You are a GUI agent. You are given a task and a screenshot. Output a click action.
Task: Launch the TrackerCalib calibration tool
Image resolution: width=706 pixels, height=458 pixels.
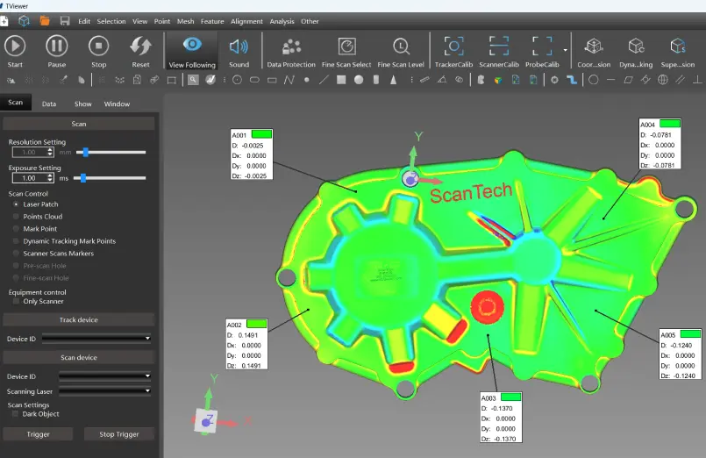453,47
